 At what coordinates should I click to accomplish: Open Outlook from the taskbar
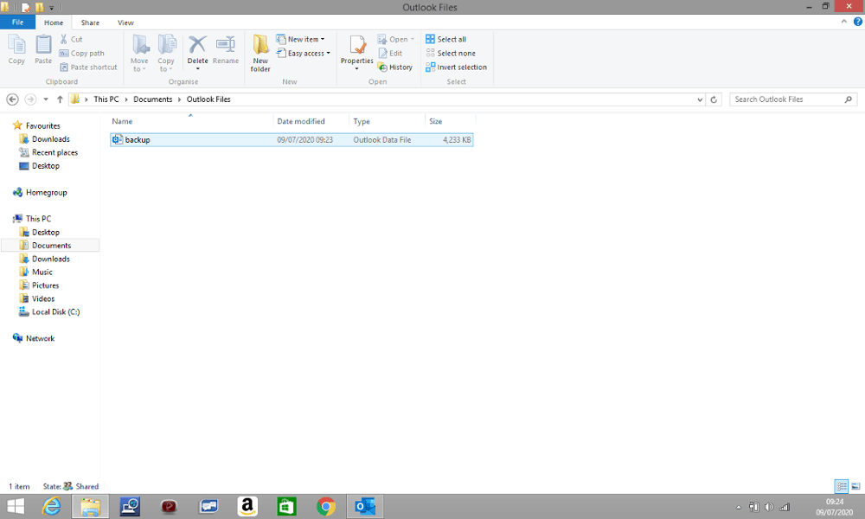pyautogui.click(x=365, y=506)
